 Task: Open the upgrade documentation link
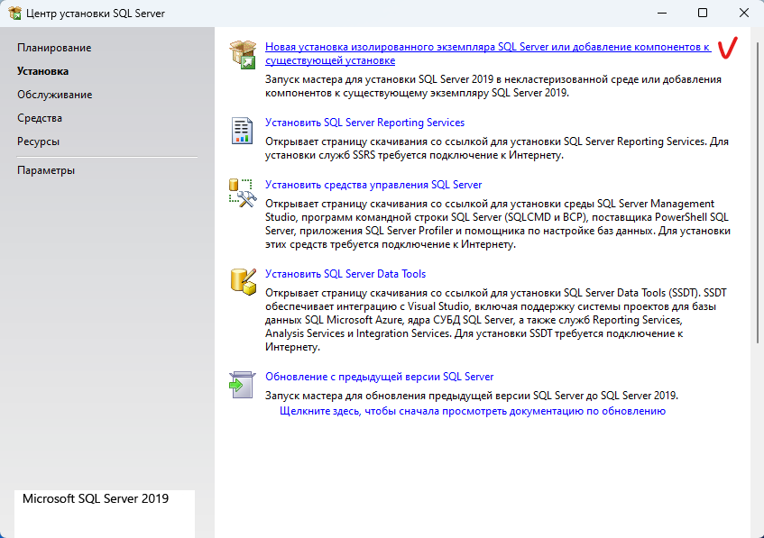[472, 412]
